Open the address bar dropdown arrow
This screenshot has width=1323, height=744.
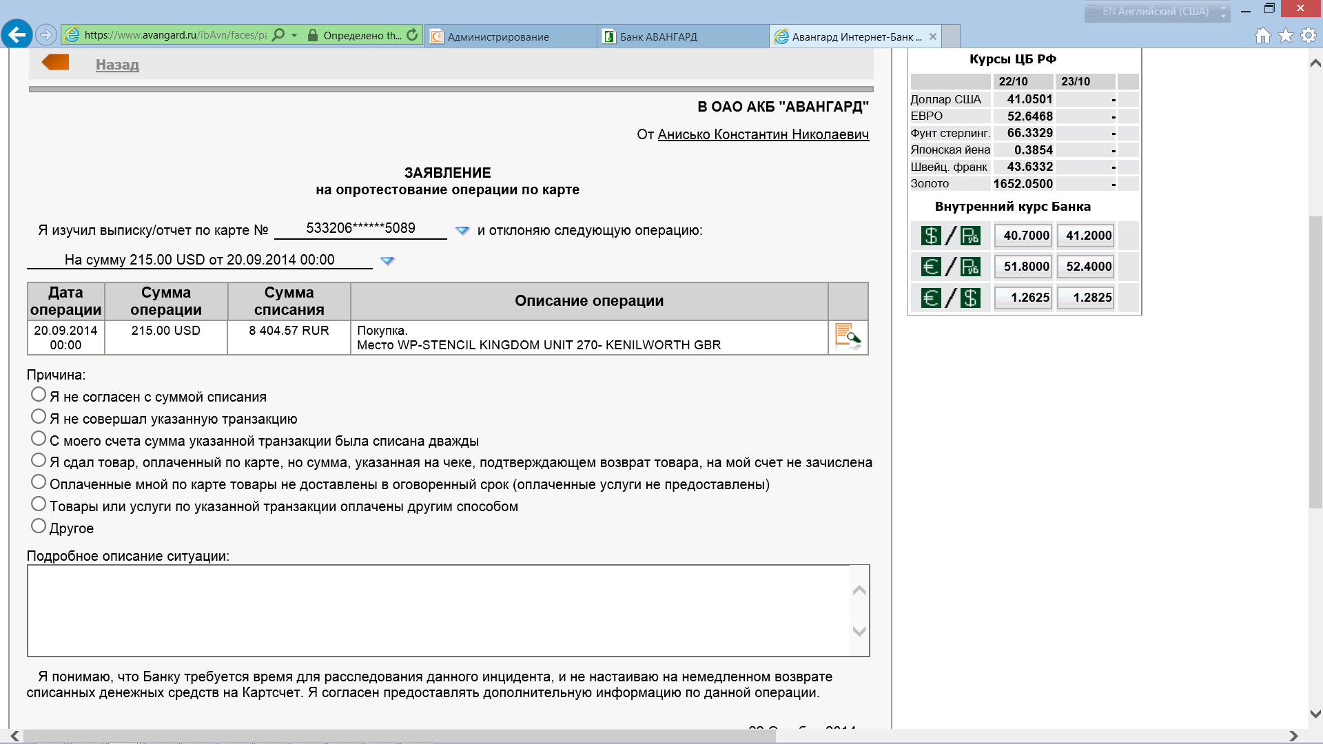coord(294,34)
